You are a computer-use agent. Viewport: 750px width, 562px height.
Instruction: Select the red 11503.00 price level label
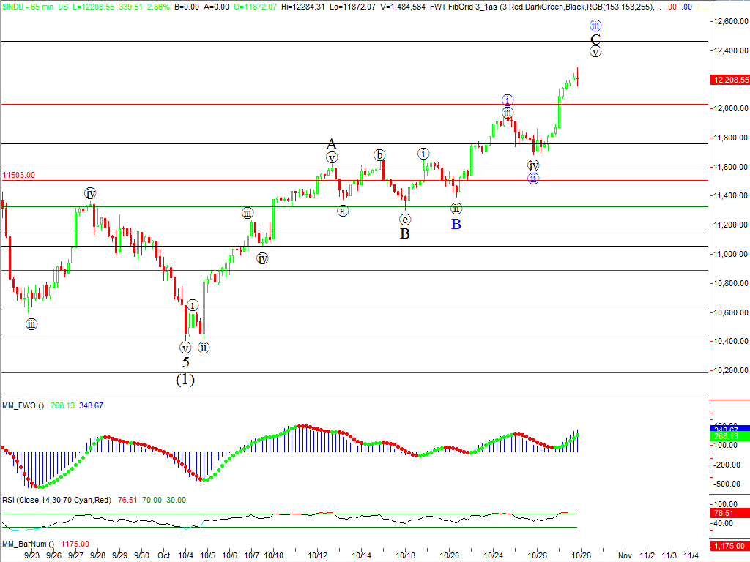coord(19,176)
